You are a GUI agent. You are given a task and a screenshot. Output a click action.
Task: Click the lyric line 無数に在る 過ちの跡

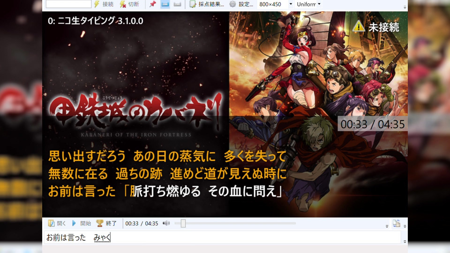[x=105, y=174]
